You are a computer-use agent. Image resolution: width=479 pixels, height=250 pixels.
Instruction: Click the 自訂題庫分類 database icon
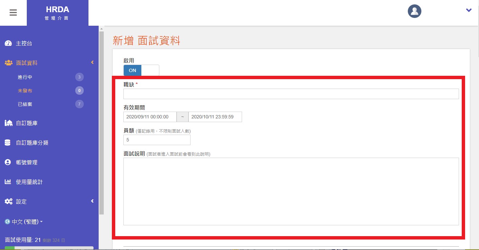point(7,142)
